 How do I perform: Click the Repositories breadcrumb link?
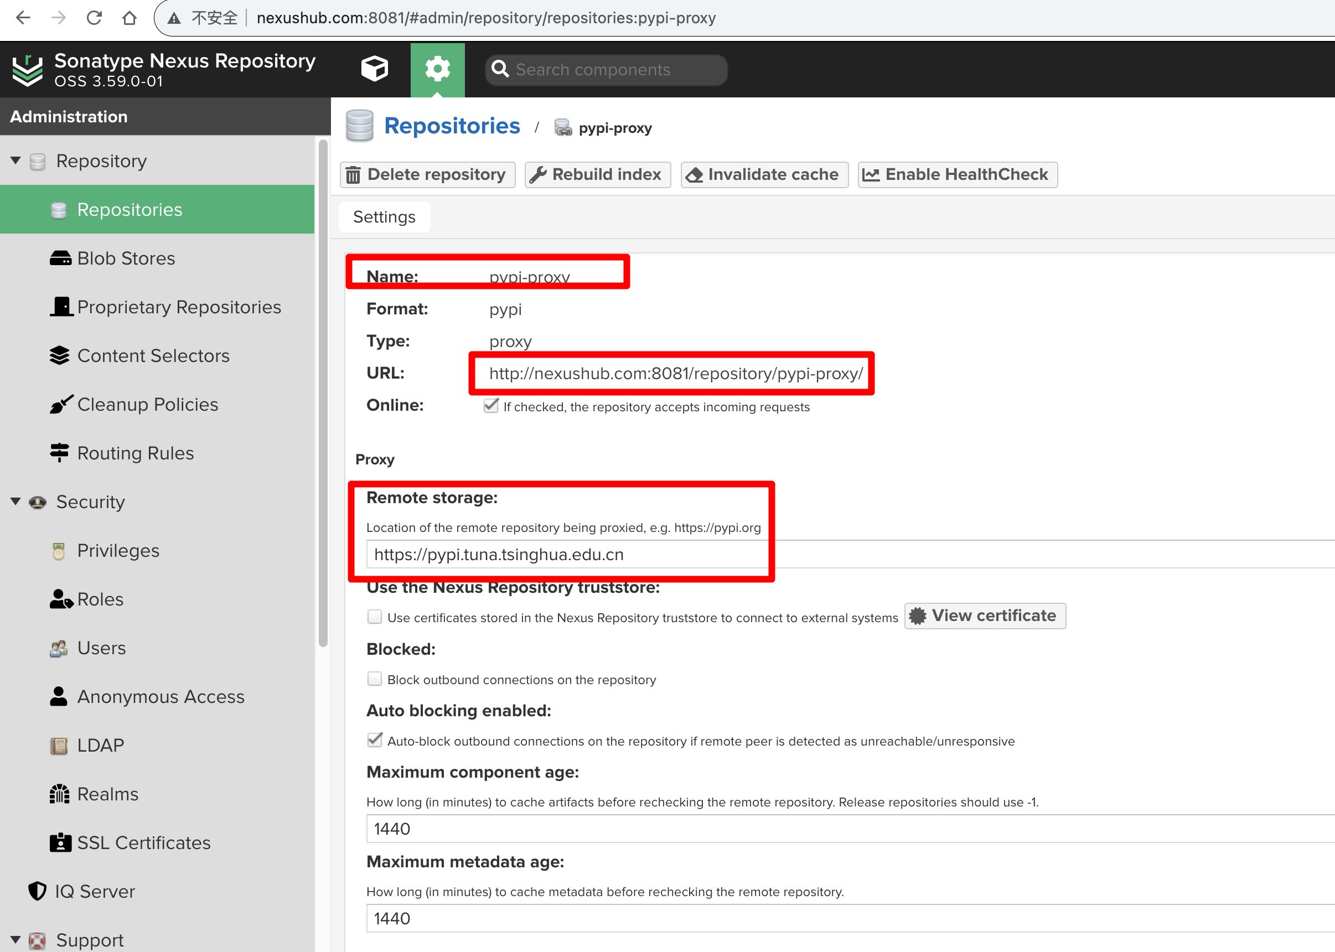coord(452,126)
